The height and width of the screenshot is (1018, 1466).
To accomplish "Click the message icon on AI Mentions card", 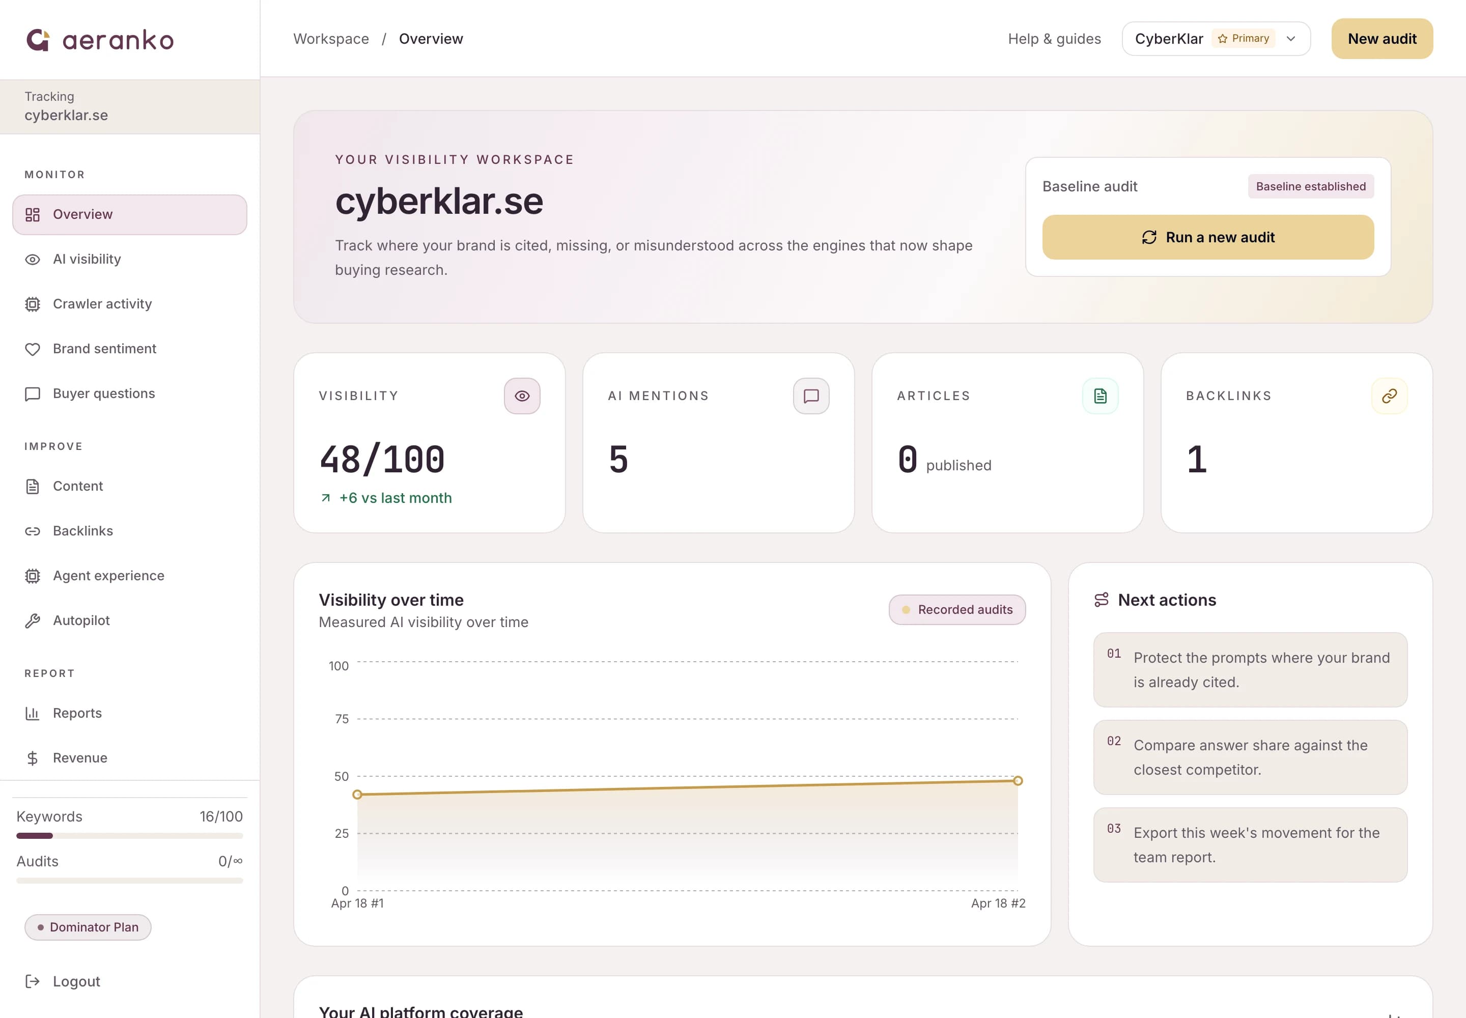I will tap(811, 396).
